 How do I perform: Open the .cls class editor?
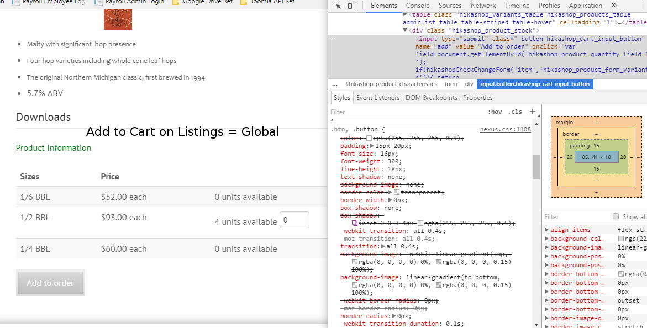[515, 112]
